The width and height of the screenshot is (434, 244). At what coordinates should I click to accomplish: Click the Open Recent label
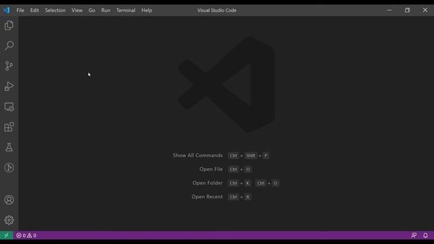pyautogui.click(x=207, y=197)
